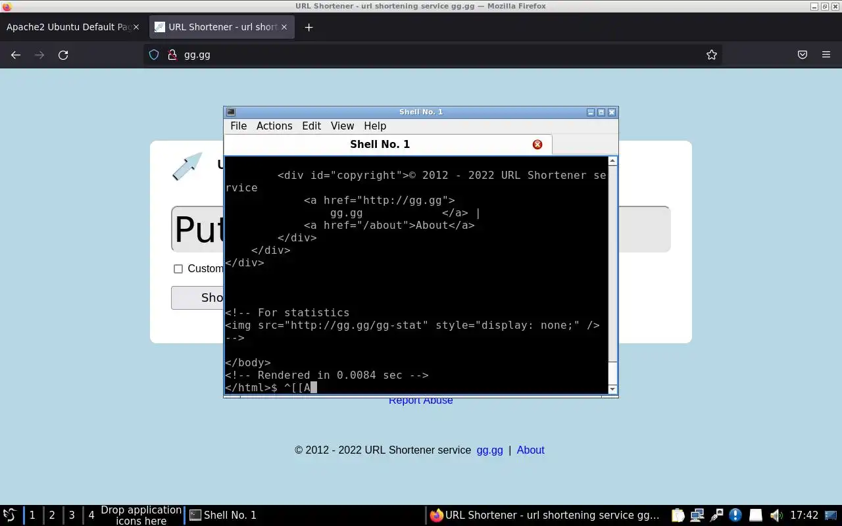Click 'Rendered in 0.0084 sec' terminal line

click(x=327, y=375)
